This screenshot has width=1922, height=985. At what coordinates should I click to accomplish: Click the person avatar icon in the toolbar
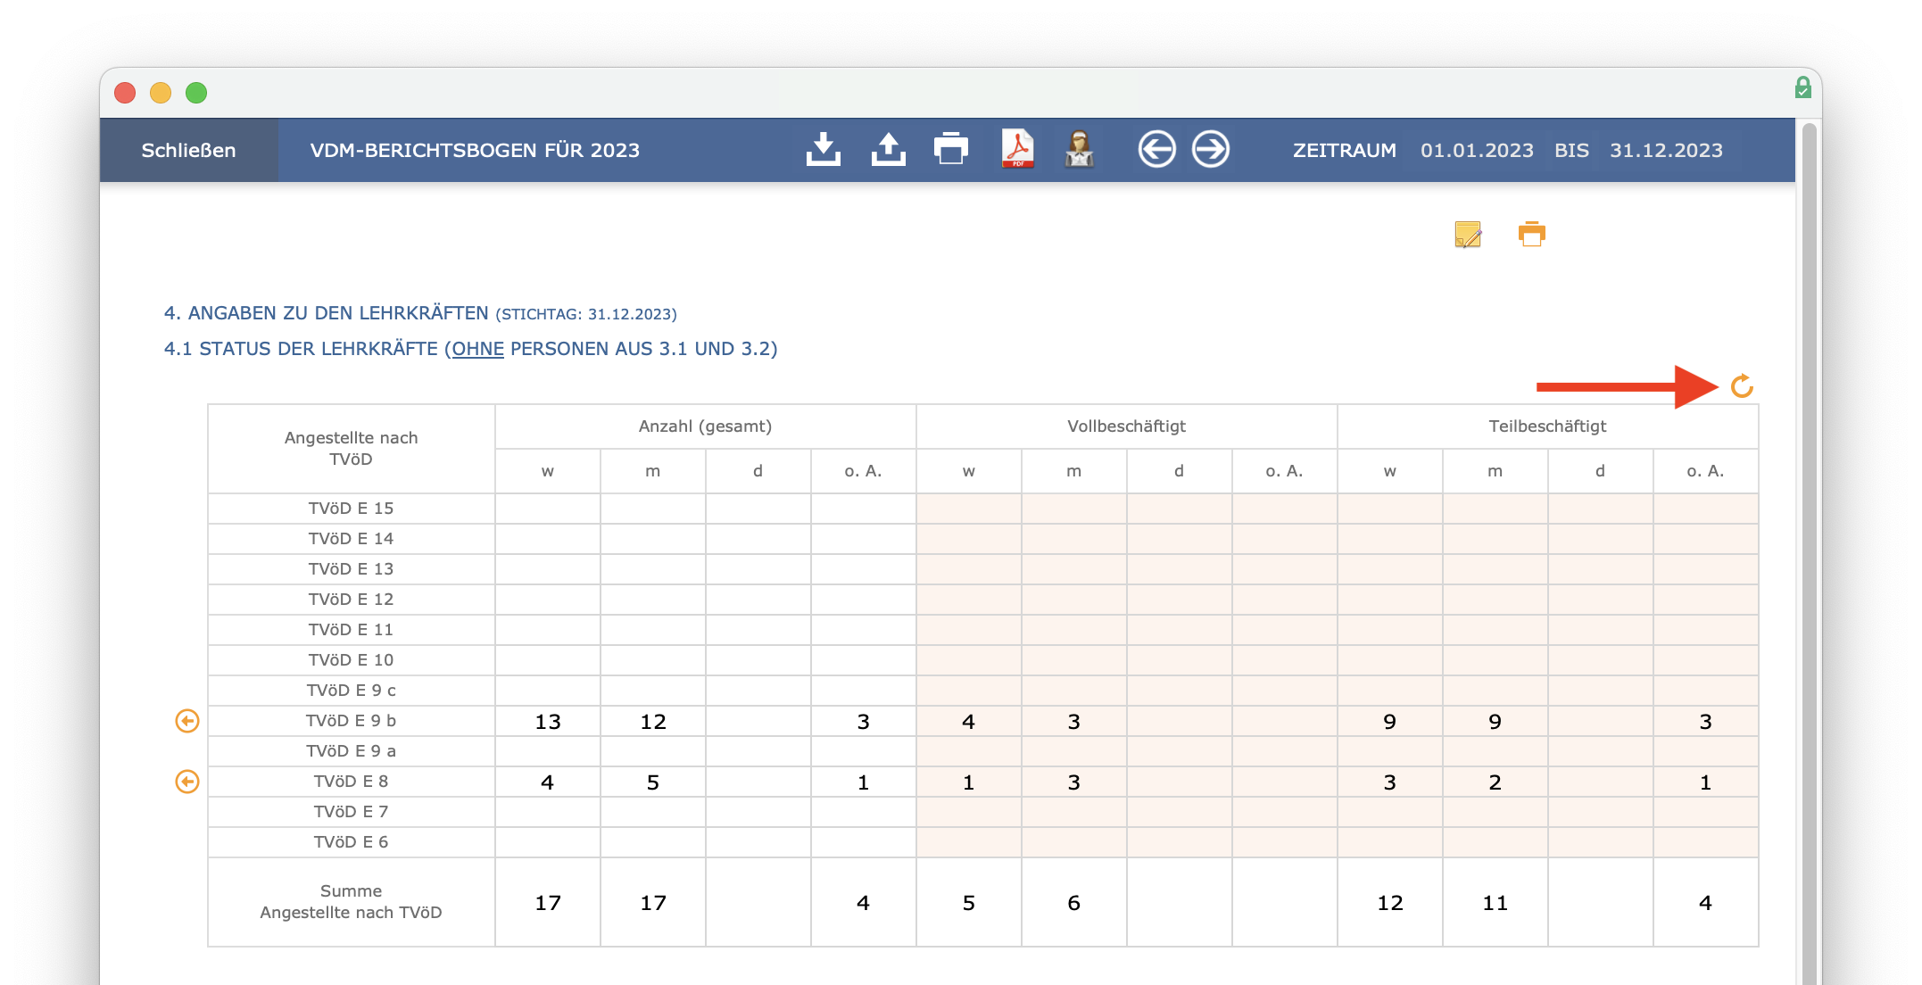coord(1079,149)
